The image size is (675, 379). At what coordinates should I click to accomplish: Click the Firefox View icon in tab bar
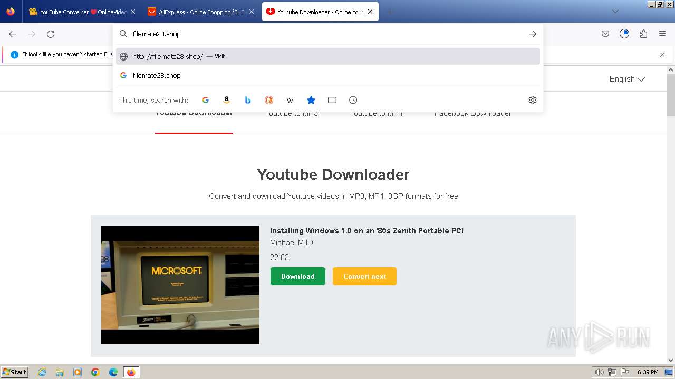(x=11, y=12)
